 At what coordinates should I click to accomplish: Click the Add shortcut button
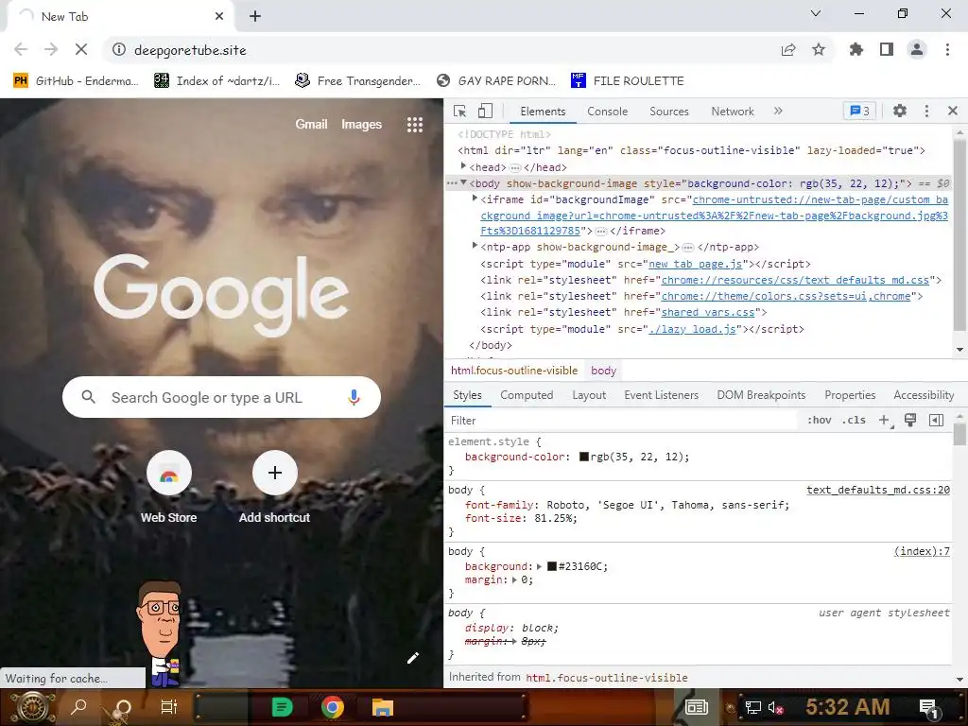tap(275, 488)
